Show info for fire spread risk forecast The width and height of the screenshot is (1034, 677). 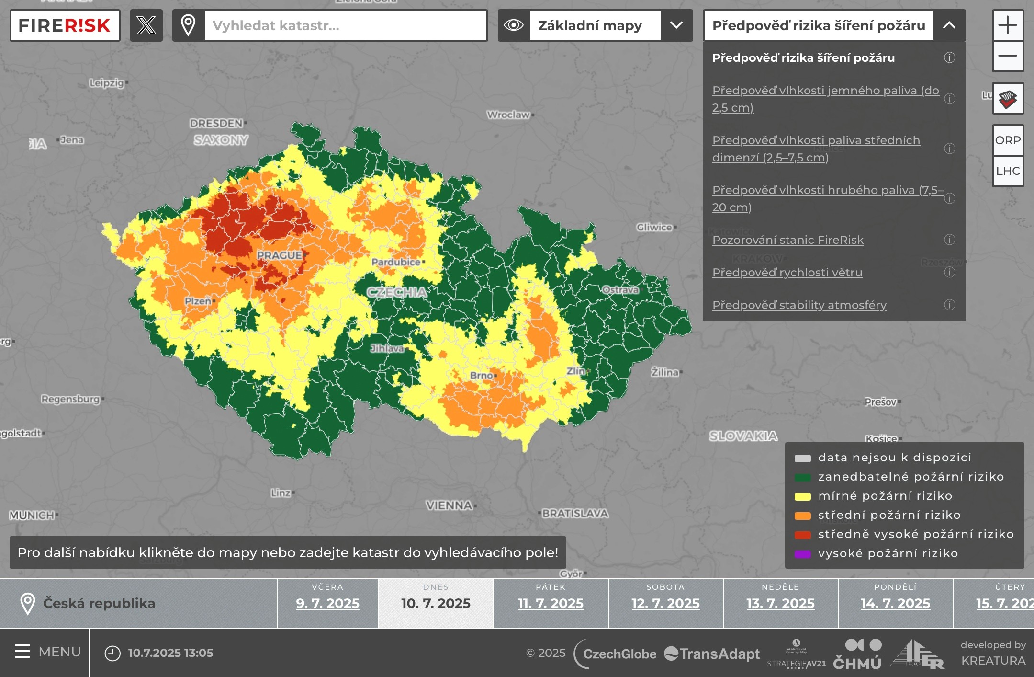click(x=950, y=58)
